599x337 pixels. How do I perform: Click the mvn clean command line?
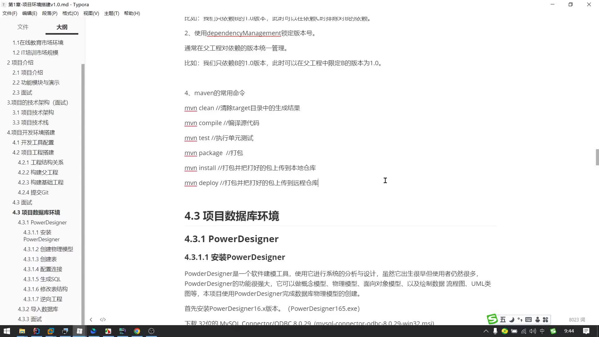coord(242,108)
